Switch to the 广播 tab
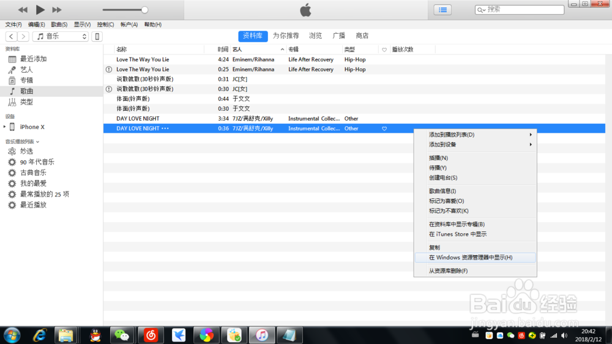The height and width of the screenshot is (344, 612). pyautogui.click(x=339, y=36)
